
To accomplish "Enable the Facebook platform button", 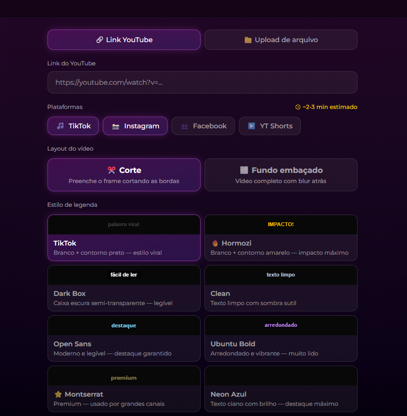I will (x=203, y=126).
